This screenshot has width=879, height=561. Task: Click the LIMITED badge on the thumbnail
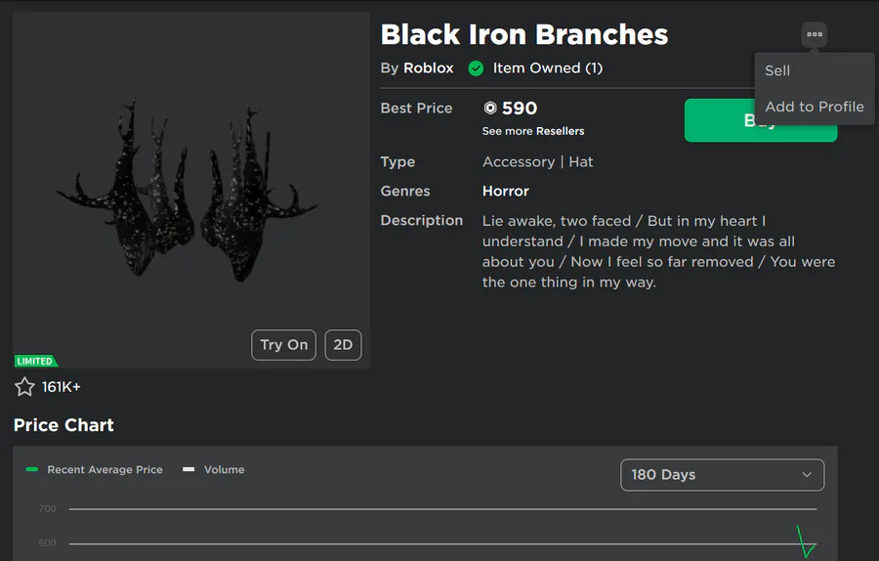(x=35, y=361)
